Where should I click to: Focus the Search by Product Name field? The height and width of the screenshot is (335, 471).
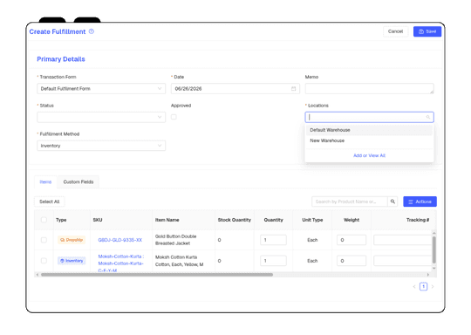(x=350, y=202)
